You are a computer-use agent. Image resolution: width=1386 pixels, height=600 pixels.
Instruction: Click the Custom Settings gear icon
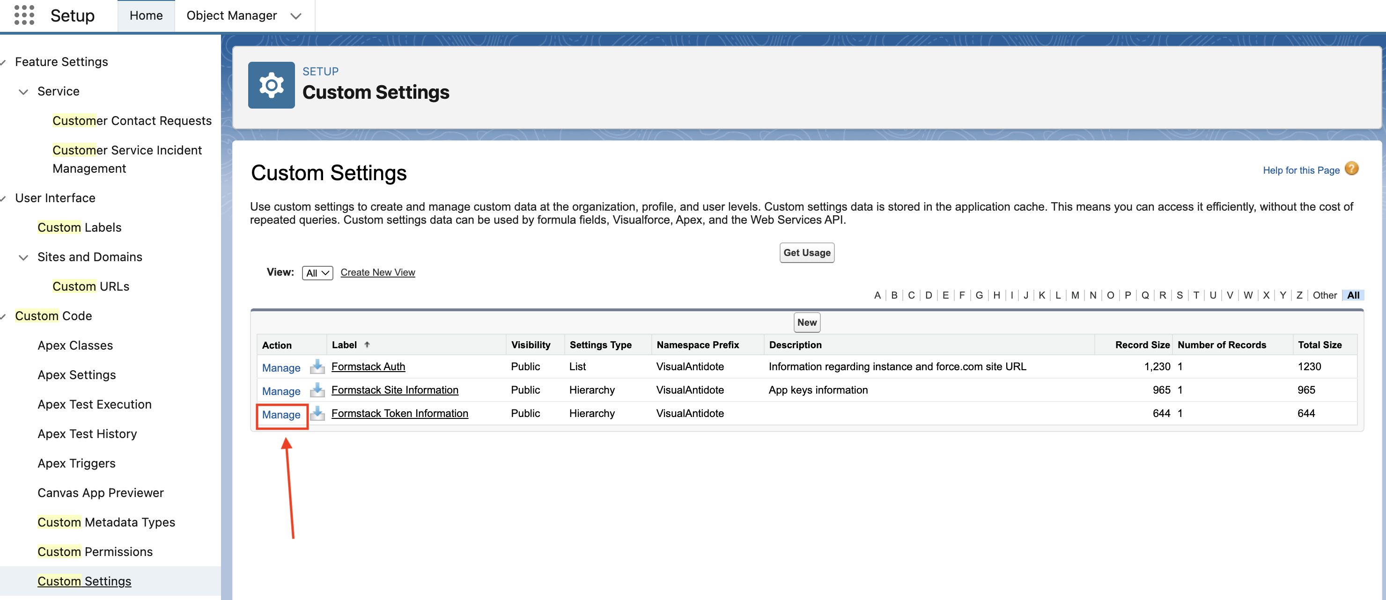[271, 85]
